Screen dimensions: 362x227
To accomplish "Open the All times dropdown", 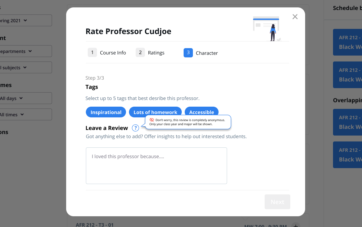I will click(26, 114).
